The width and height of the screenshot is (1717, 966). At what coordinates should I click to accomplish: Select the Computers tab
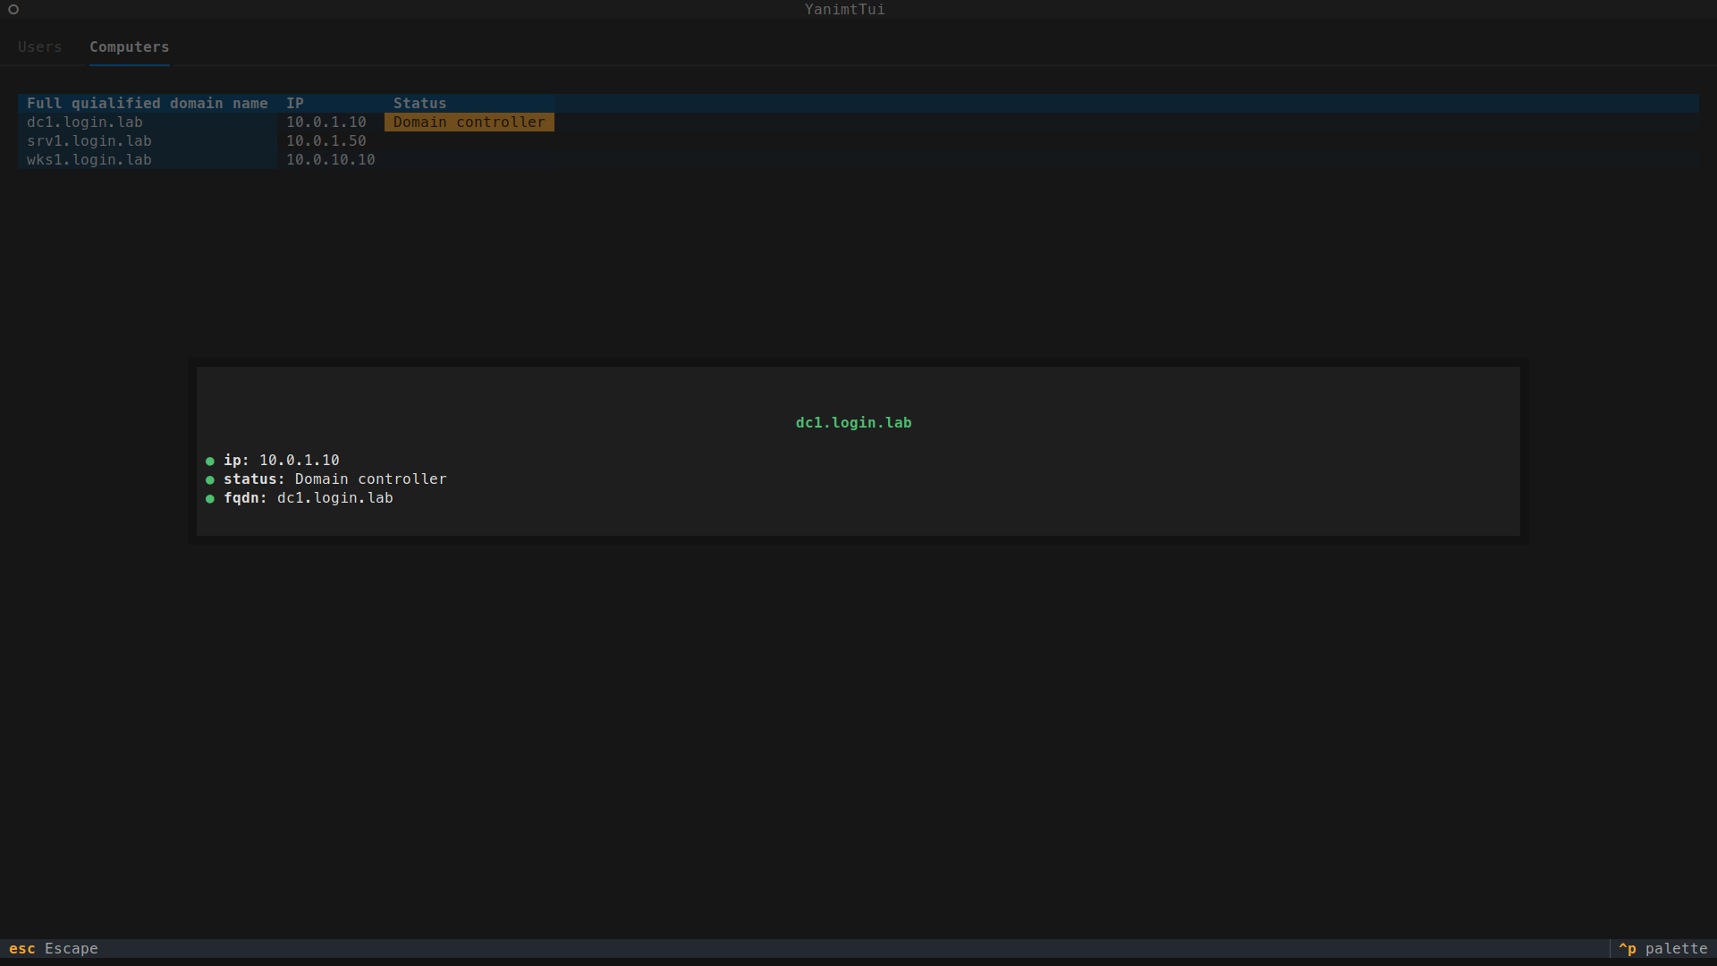coord(129,47)
